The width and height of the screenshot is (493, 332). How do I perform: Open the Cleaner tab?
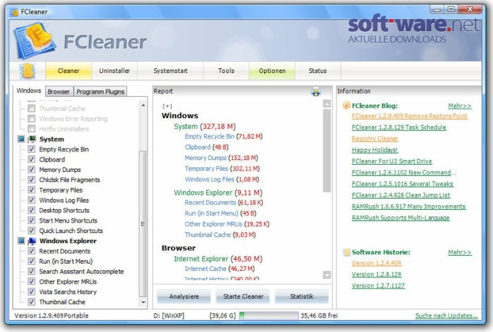69,71
